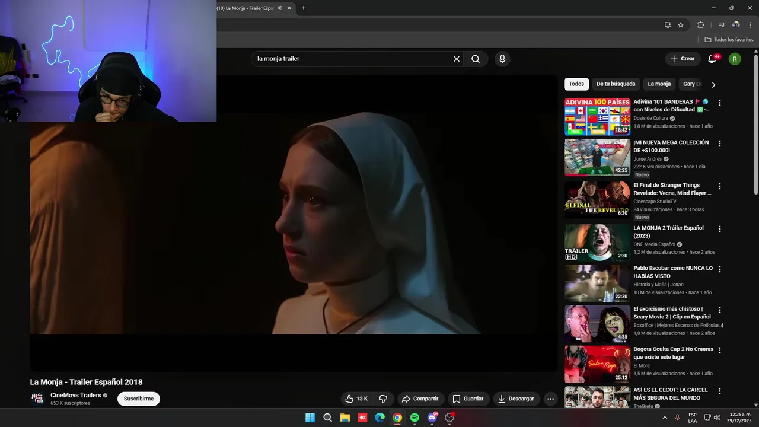This screenshot has height=427, width=759.
Task: Click the Jorge Andrés channel name
Action: coord(648,159)
